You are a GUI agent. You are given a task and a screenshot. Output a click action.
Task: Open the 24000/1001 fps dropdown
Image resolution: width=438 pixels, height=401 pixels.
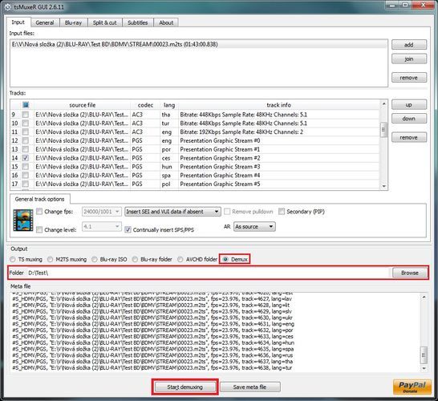point(102,212)
